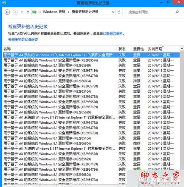Click 重要 cell in the highlighted row
This screenshot has width=184, height=187.
pyautogui.click(x=137, y=55)
